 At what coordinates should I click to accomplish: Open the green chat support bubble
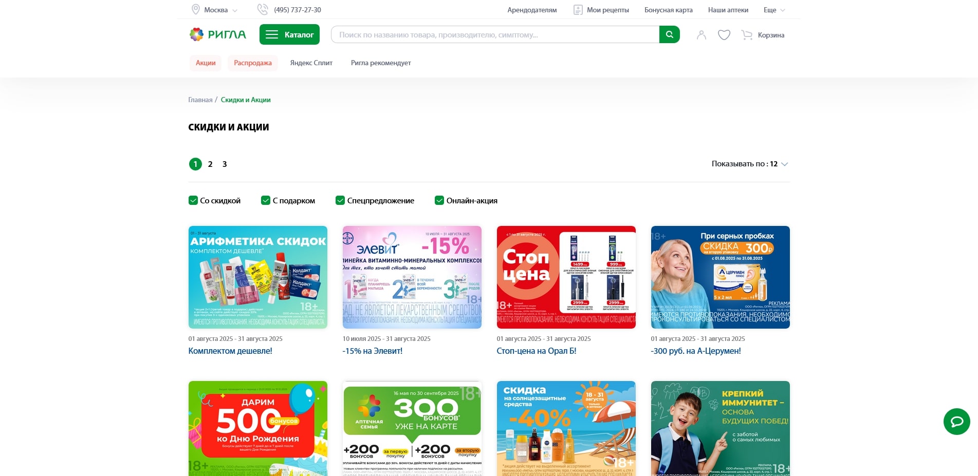coord(956,422)
